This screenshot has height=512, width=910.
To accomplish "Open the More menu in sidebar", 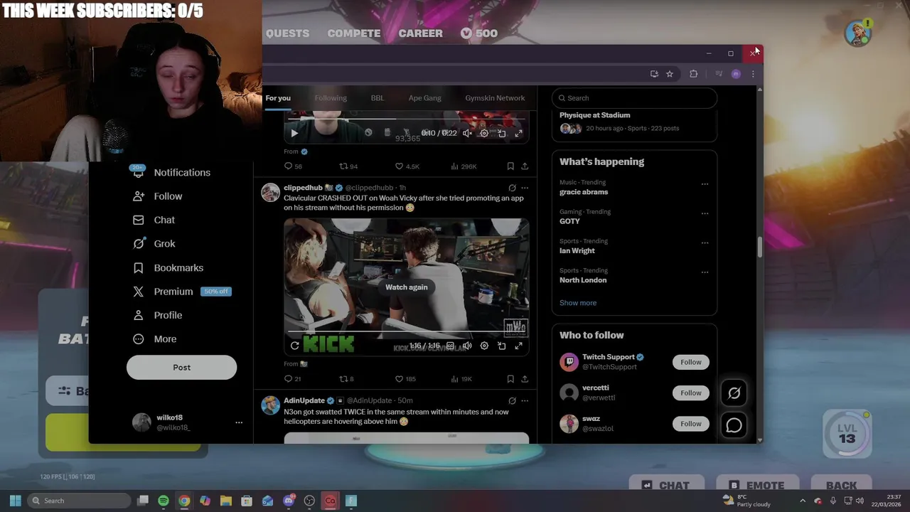I will [x=155, y=339].
